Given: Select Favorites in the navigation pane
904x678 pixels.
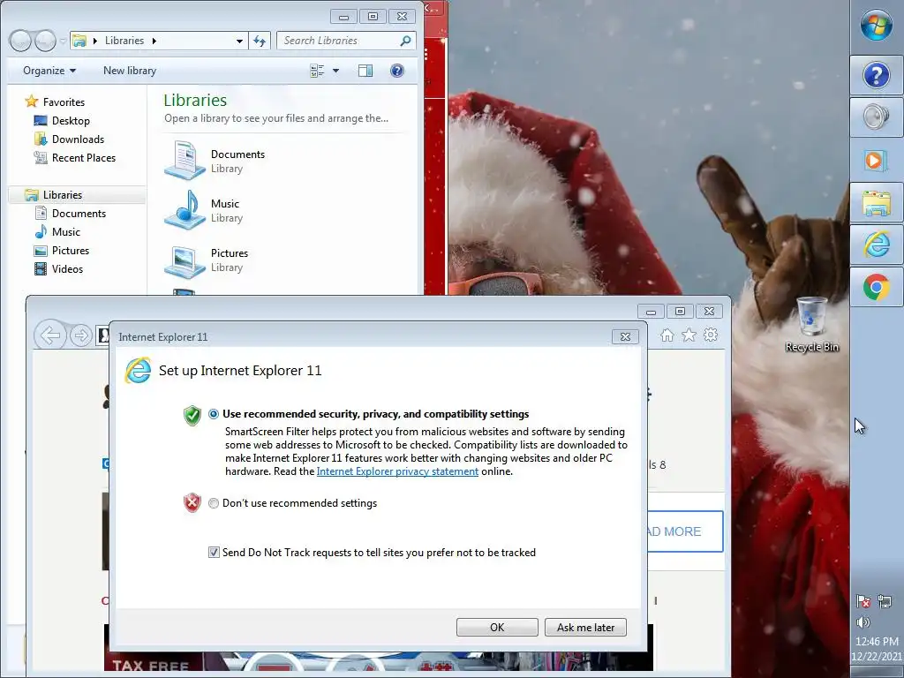Looking at the screenshot, I should (x=64, y=102).
